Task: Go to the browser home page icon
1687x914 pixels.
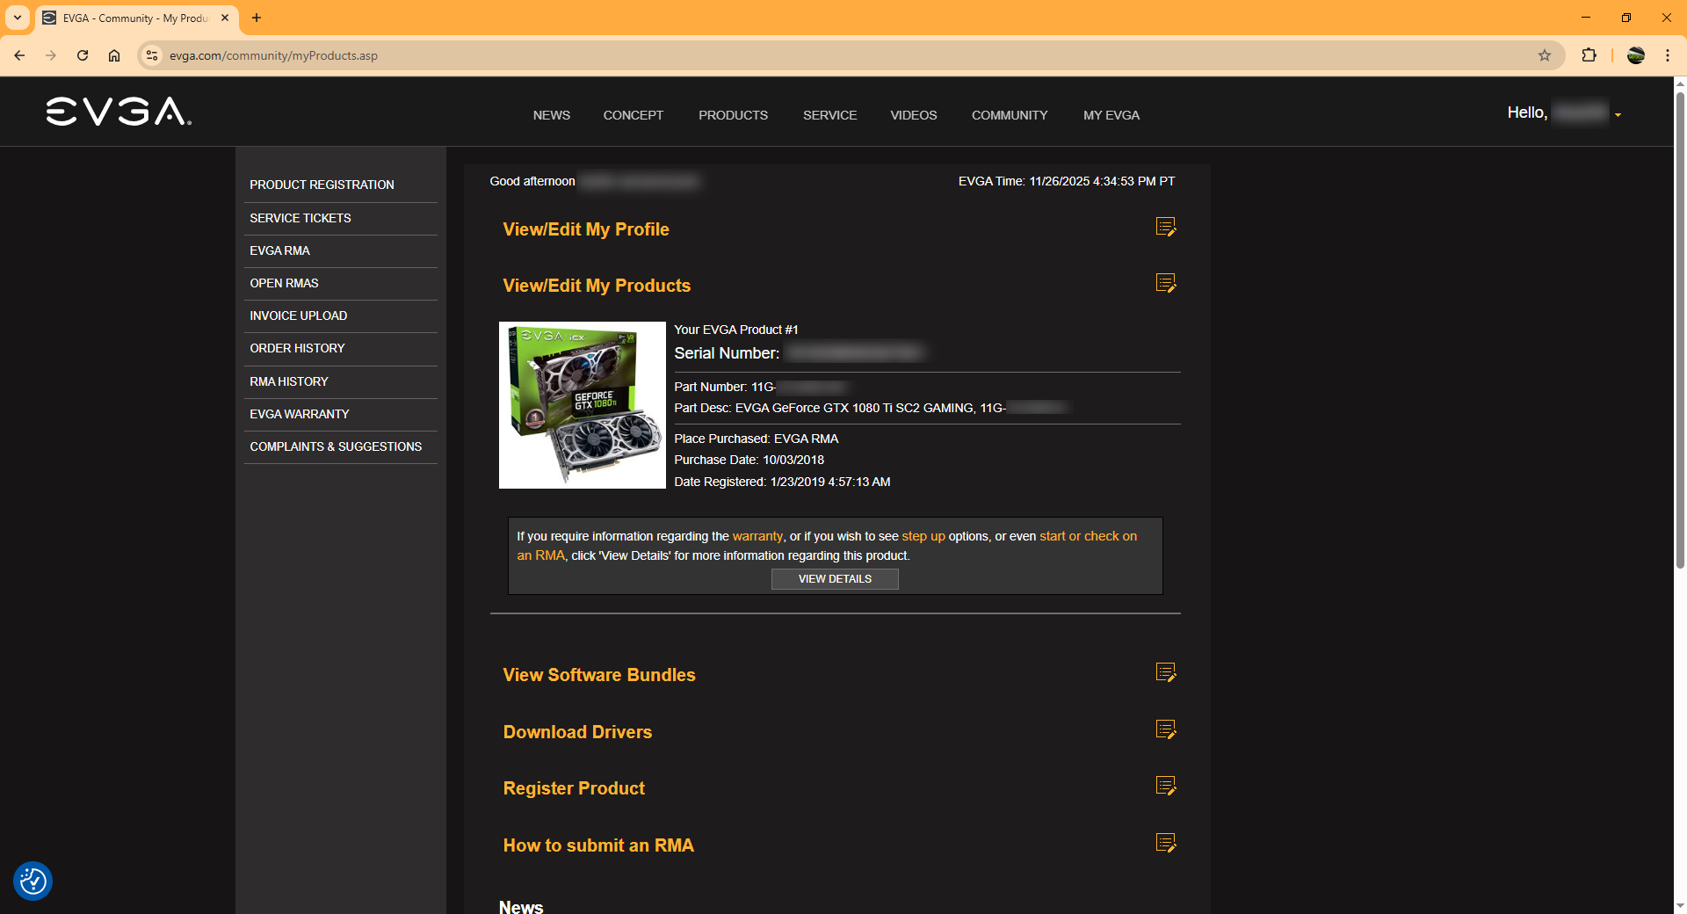Action: tap(114, 55)
